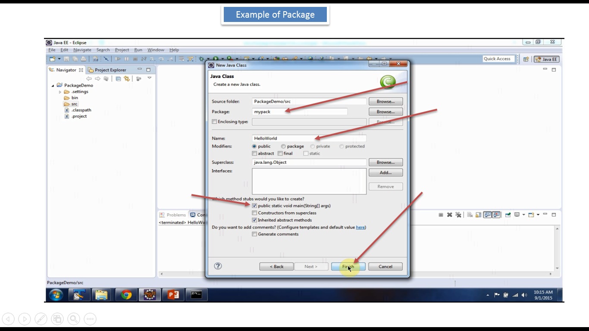Image resolution: width=589 pixels, height=331 pixels.
Task: Toggle Inherited abstract methods checkbox
Action: pyautogui.click(x=254, y=220)
